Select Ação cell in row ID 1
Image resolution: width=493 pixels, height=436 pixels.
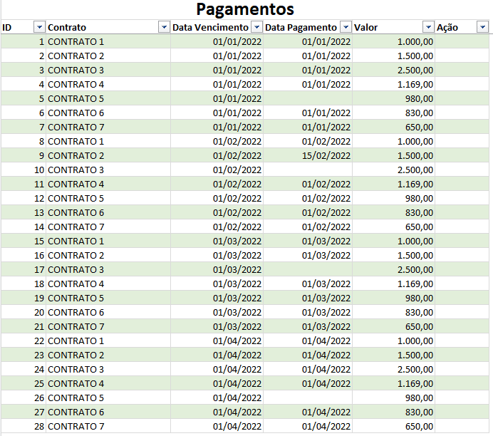tap(462, 41)
